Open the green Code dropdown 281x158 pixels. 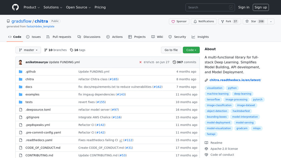[x=191, y=50]
